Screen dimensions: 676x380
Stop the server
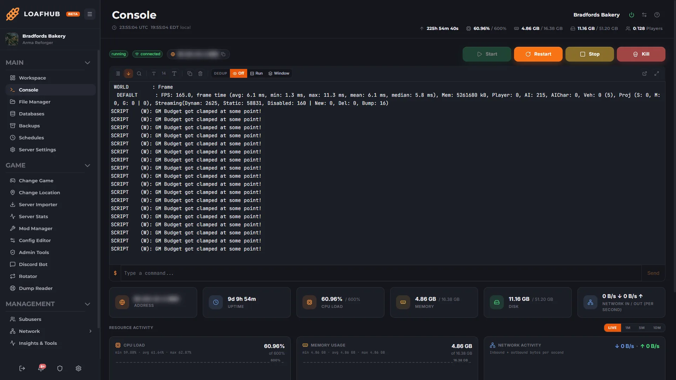(590, 54)
